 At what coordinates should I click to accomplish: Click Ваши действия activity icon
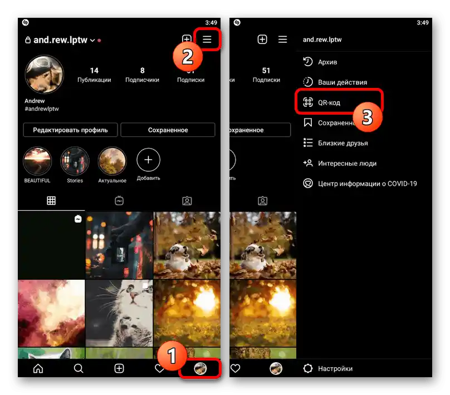coord(308,82)
